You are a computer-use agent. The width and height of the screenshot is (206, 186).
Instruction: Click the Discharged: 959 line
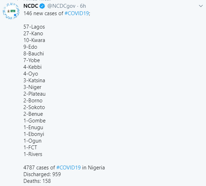42,174
